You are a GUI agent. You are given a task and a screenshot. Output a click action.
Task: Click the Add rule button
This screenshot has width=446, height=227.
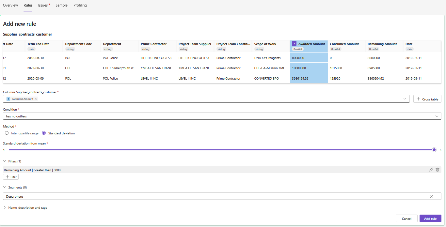[x=430, y=219]
